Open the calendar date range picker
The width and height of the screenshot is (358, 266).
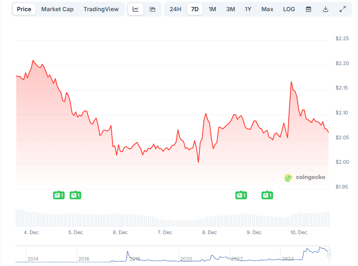coord(308,9)
